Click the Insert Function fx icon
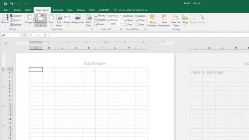The image size is (249, 140). pyautogui.click(x=45, y=35)
